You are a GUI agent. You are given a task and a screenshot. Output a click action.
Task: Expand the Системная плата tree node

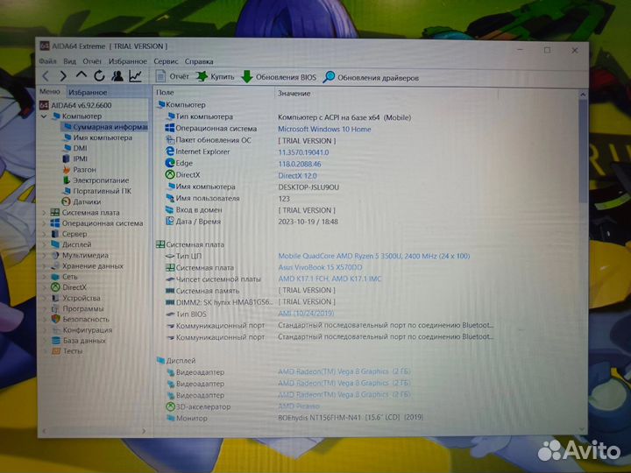[45, 213]
